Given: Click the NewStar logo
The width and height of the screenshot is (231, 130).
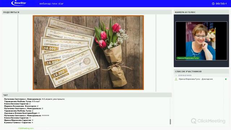Looking at the screenshot, I should click(19, 3).
